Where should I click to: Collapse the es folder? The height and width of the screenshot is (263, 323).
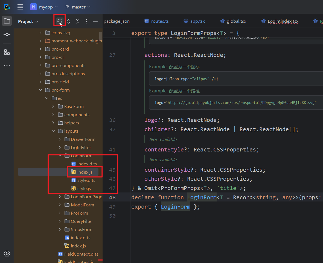pos(47,98)
